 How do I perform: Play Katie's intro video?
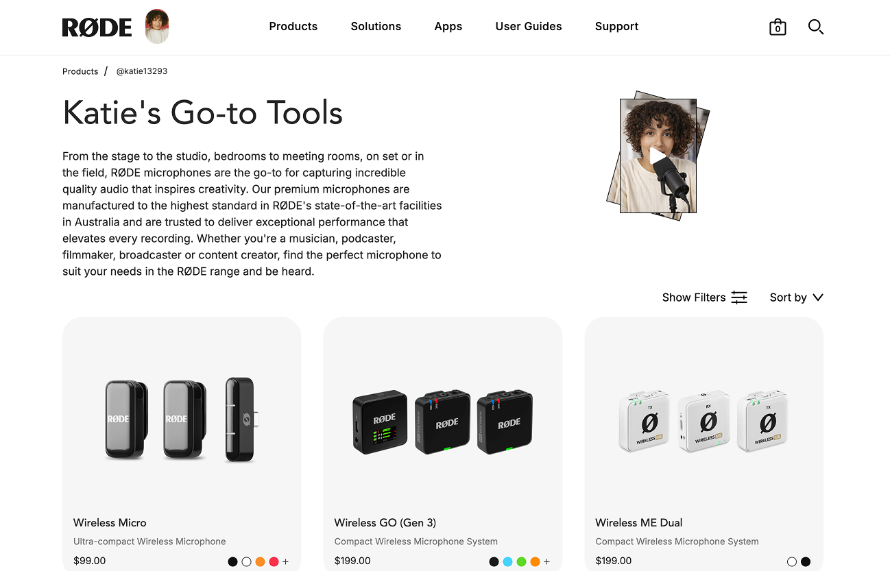658,156
